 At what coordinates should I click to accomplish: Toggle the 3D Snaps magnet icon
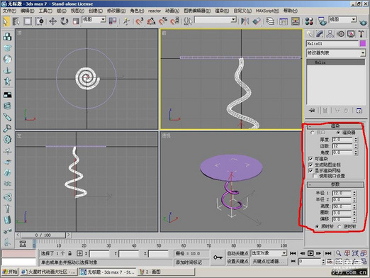140,21
